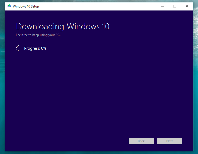
Task: Close the Windows 10 Setup window
Action: [x=187, y=6]
